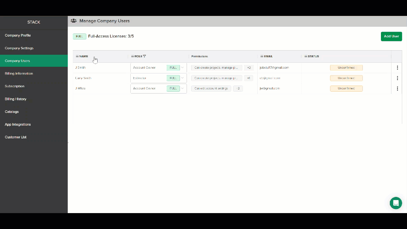Image resolution: width=407 pixels, height=229 pixels.
Task: Click the NAME column menu icon
Action: [77, 56]
